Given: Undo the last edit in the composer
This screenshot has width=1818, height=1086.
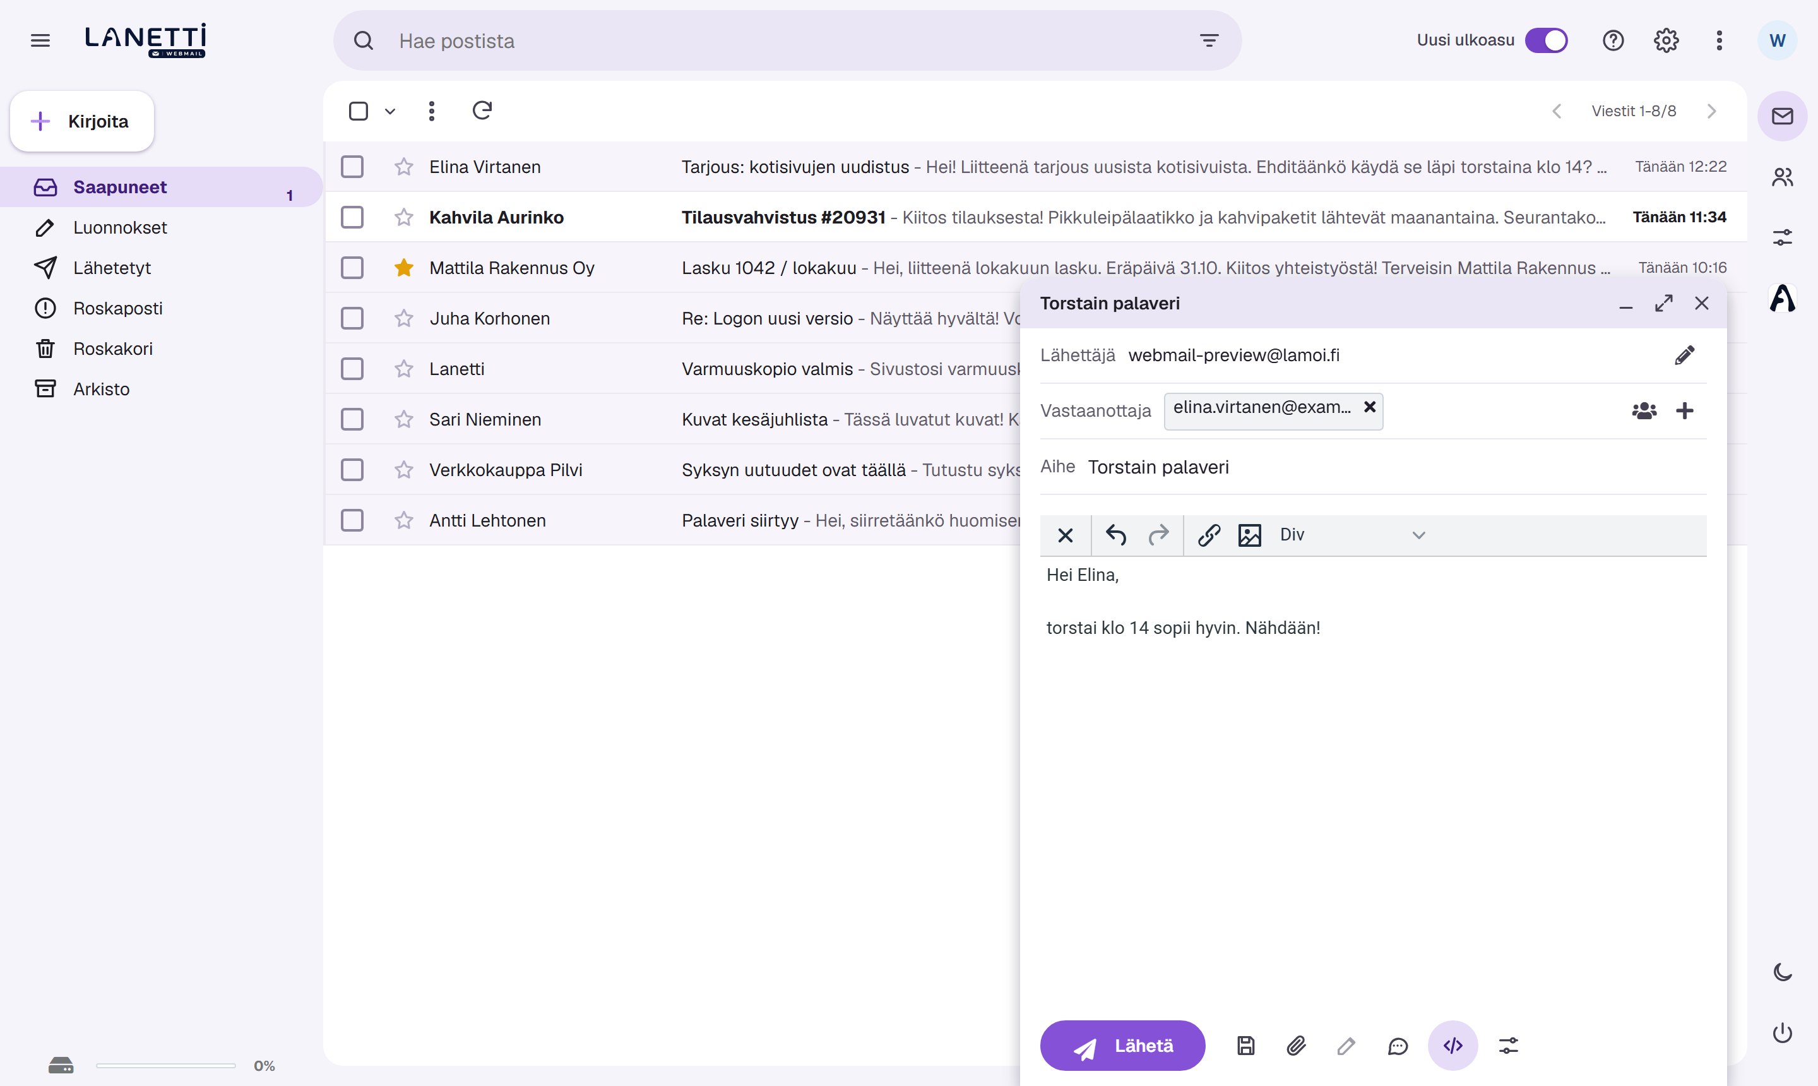Looking at the screenshot, I should 1115,535.
